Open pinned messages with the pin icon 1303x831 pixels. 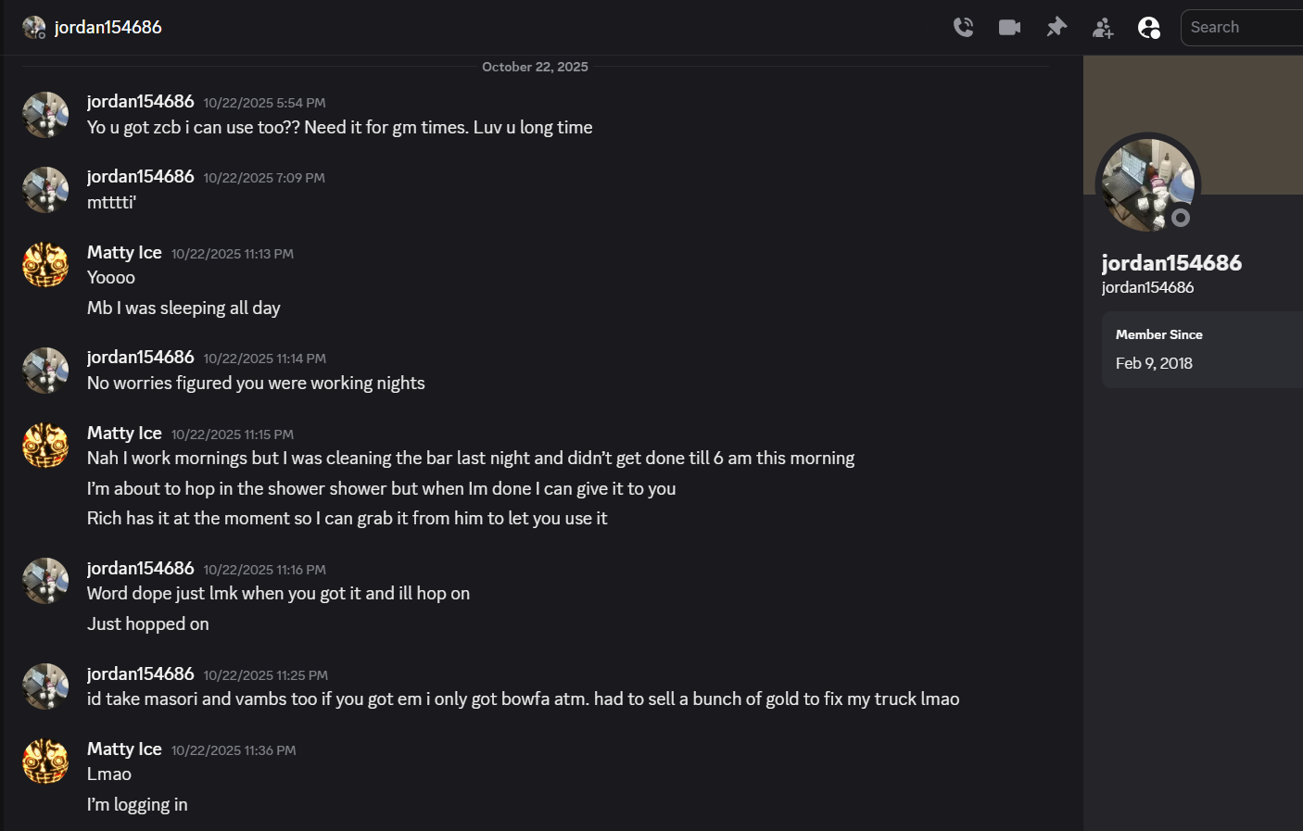[x=1056, y=27]
